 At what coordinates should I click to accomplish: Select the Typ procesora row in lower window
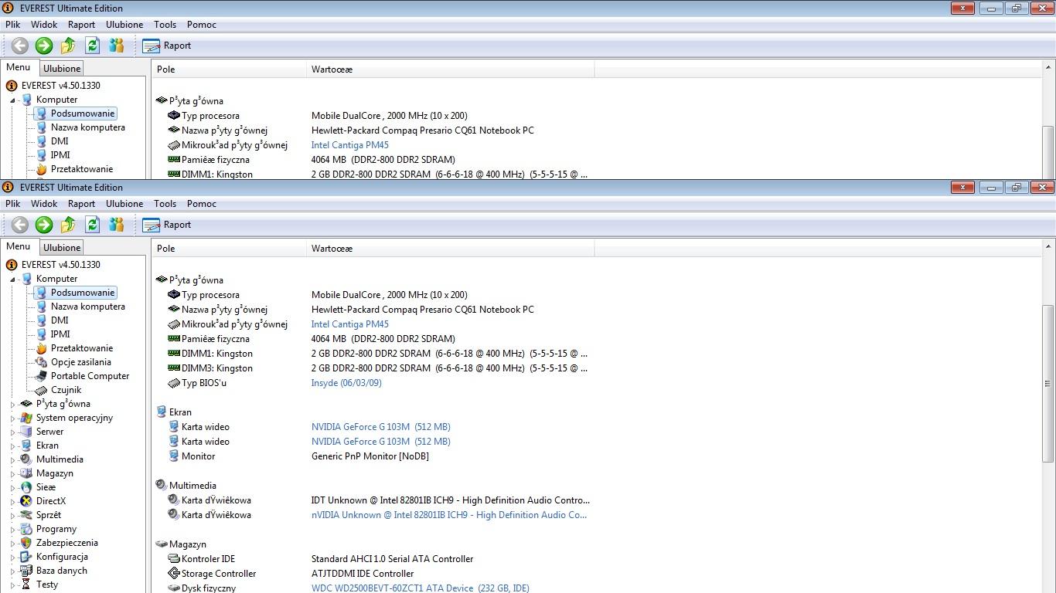point(373,295)
